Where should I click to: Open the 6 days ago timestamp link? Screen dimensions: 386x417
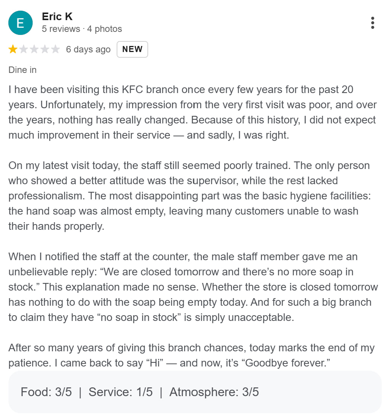88,49
